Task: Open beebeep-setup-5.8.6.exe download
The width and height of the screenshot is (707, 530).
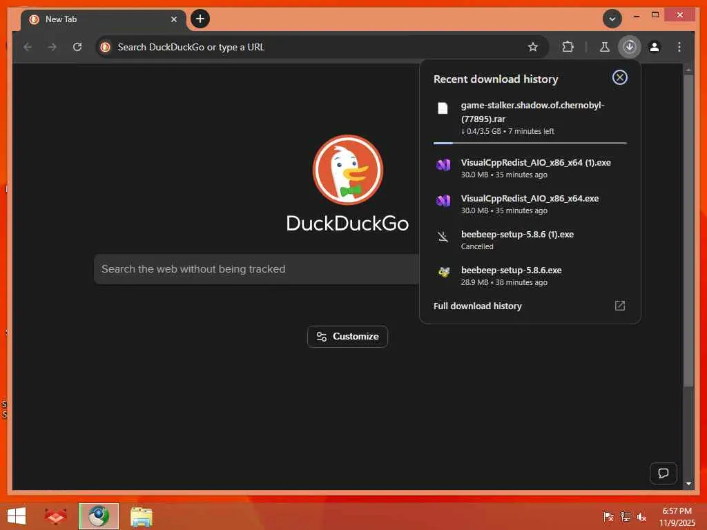Action: 530,276
